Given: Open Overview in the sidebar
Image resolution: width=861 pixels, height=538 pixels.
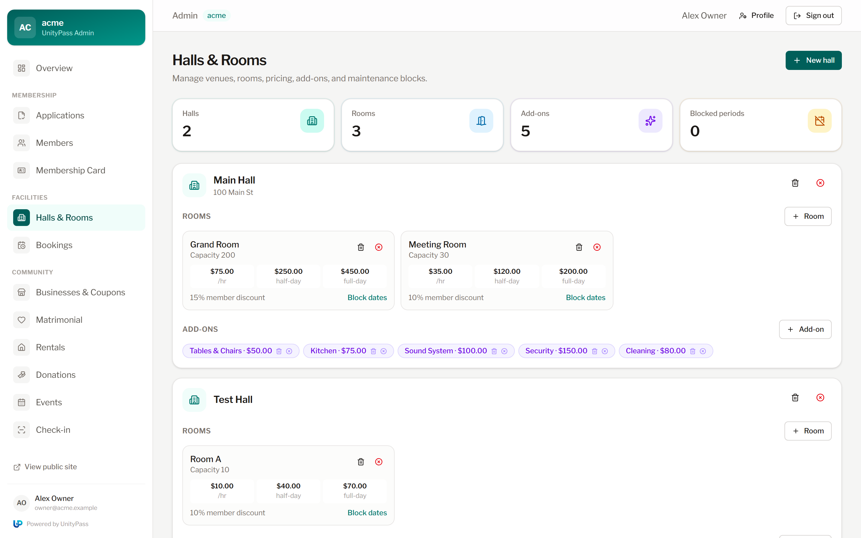Looking at the screenshot, I should point(76,68).
